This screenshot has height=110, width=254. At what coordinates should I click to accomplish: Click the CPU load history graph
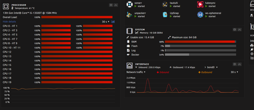63,95
